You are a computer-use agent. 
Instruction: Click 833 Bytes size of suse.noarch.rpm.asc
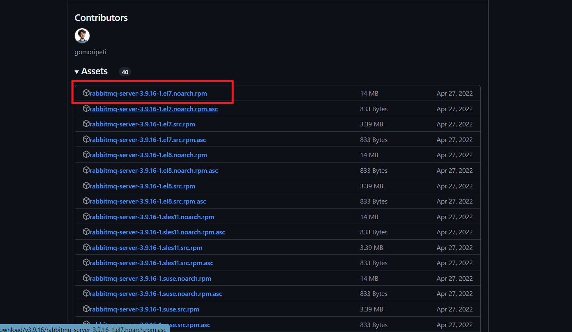point(374,294)
